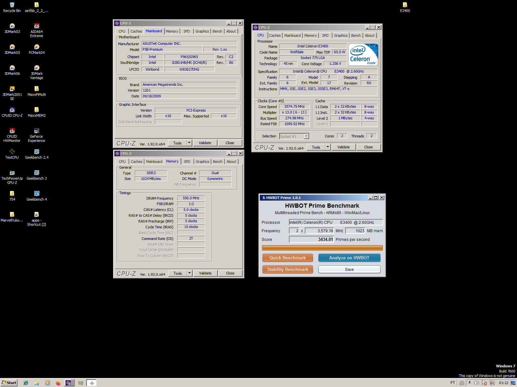Viewport: 517px width, 387px height.
Task: Launch GeForce Experience desktop shortcut
Action: (x=37, y=135)
